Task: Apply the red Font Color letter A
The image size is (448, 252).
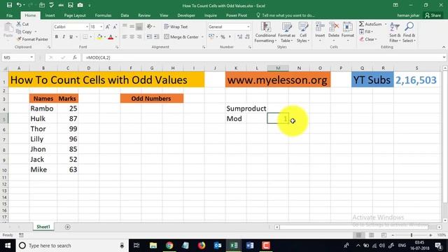Action: (111, 37)
